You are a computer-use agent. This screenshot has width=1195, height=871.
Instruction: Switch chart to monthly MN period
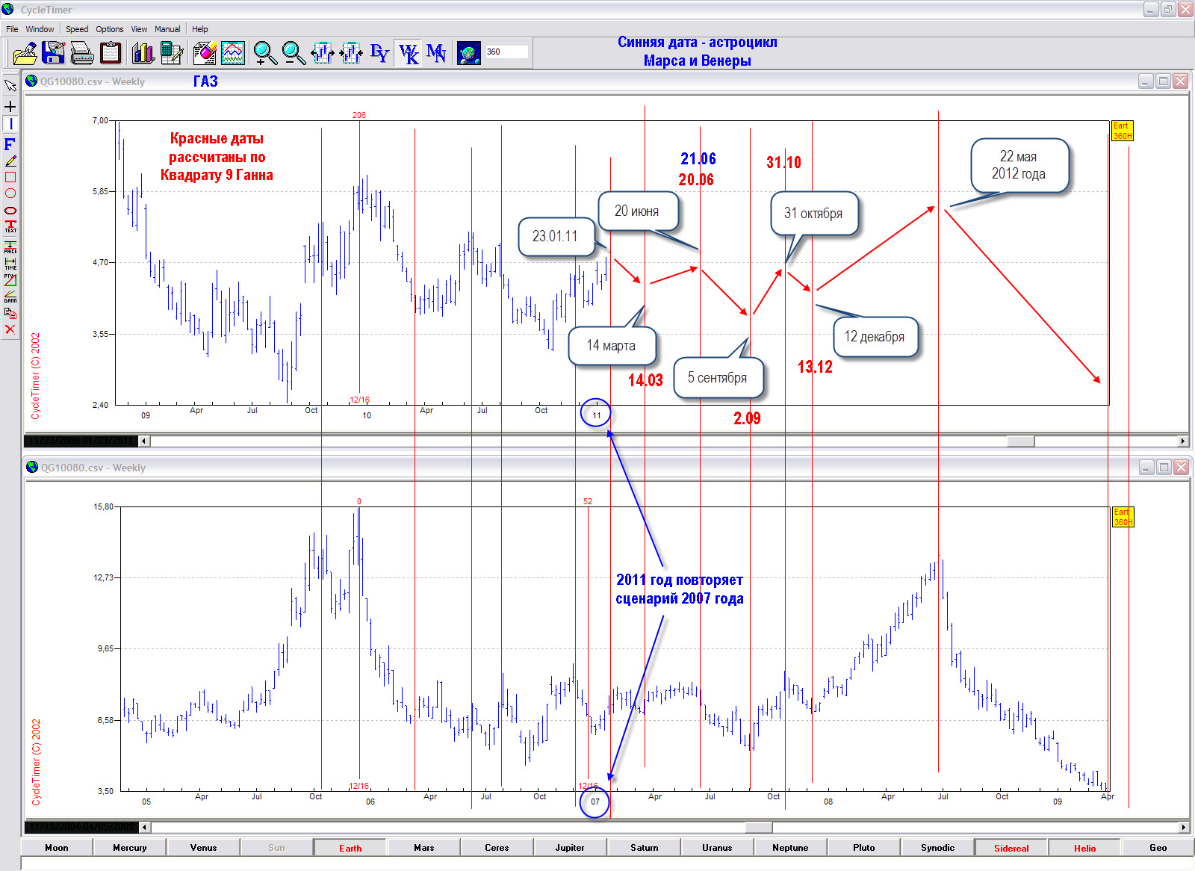(x=436, y=53)
